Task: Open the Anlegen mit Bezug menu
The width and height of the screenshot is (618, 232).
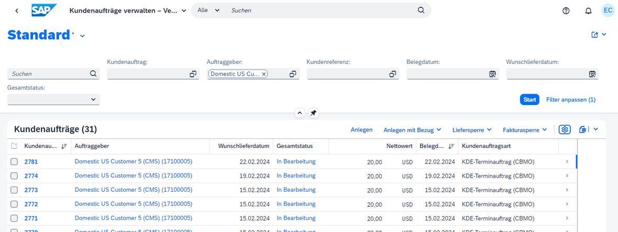Action: pos(412,130)
